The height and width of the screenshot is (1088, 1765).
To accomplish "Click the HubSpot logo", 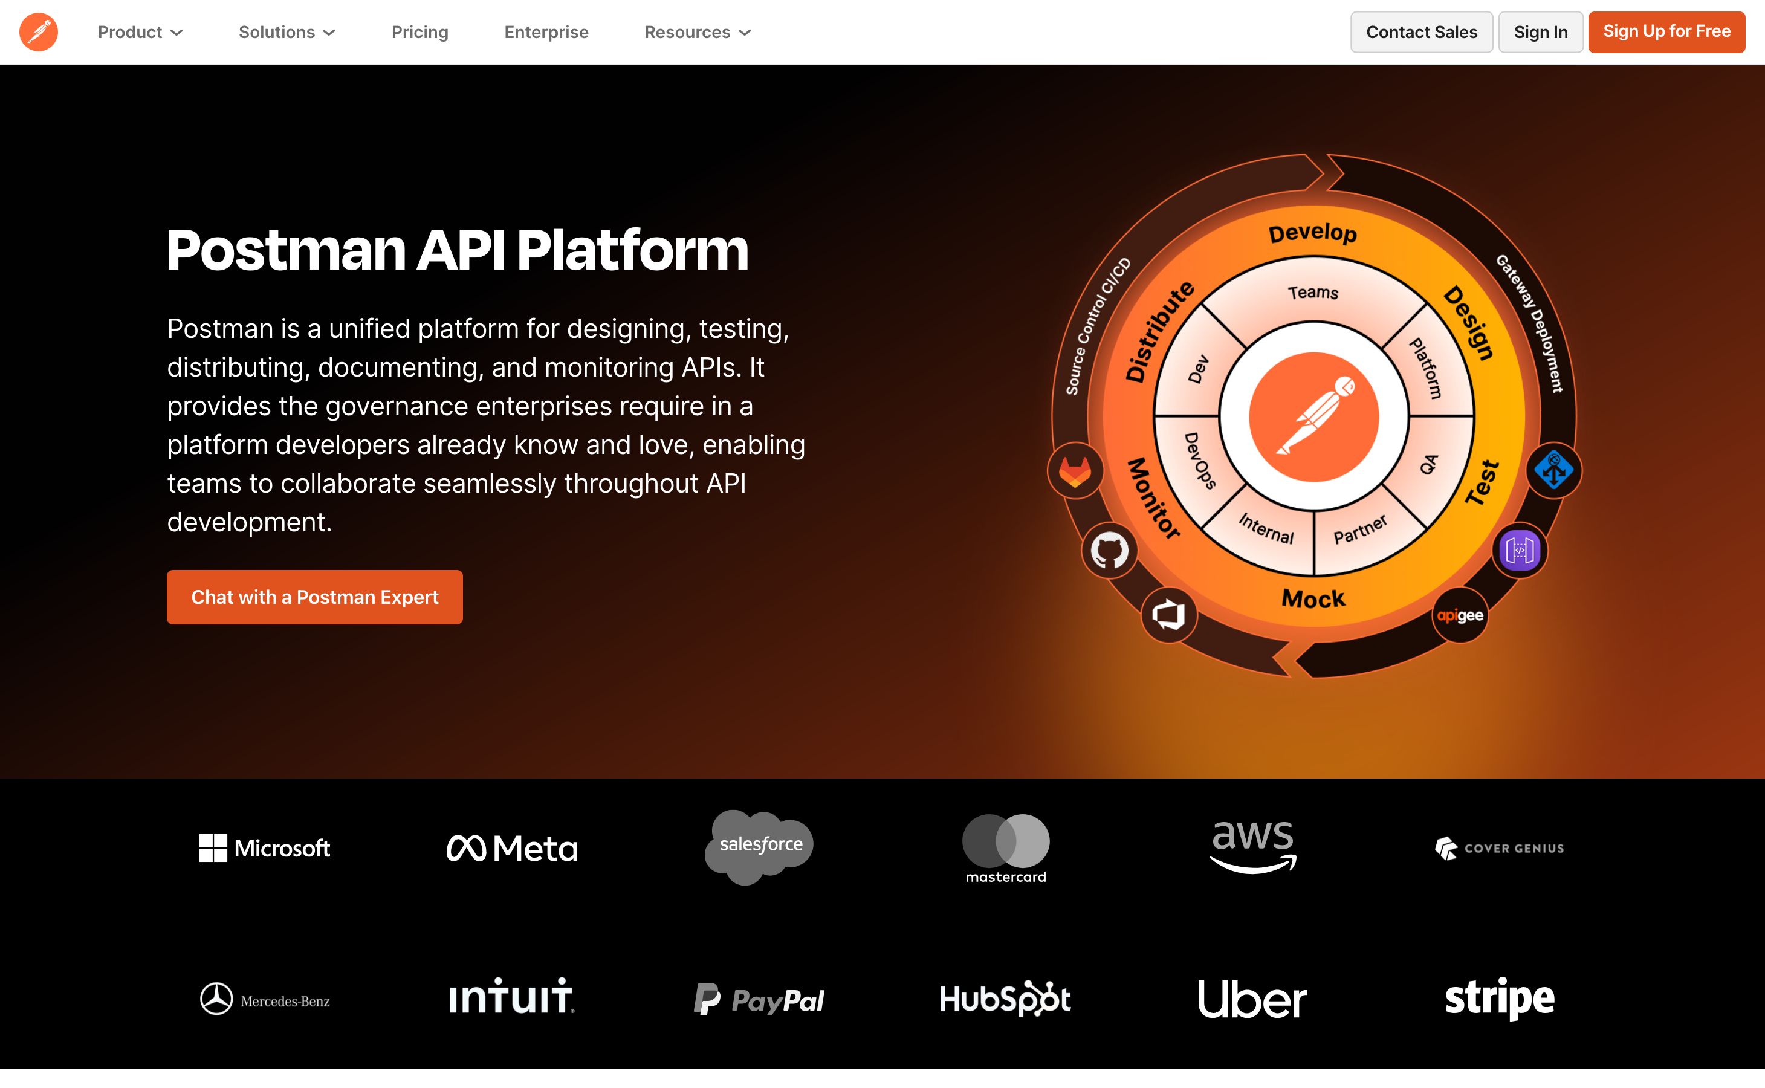I will pos(1006,999).
